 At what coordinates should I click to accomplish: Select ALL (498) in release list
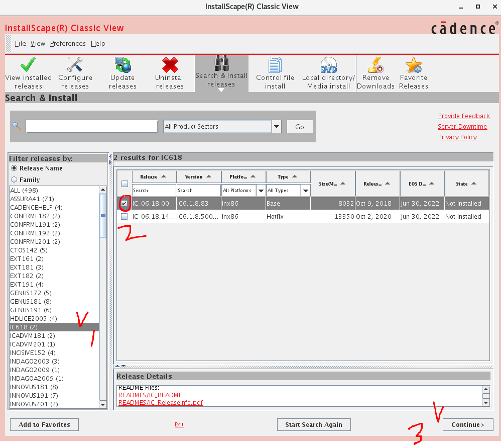click(54, 190)
